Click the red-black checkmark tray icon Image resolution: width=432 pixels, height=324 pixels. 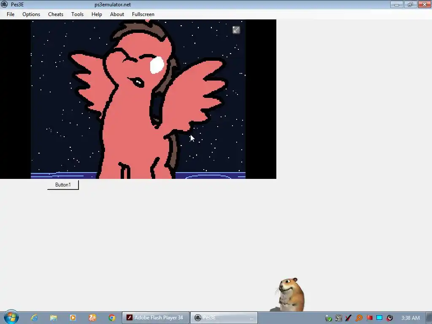[348, 318]
